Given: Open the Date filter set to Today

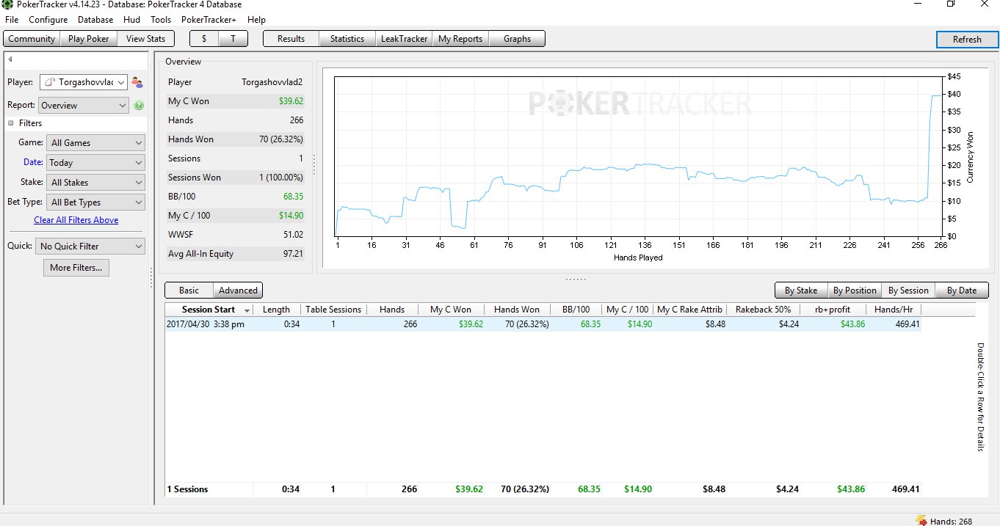Looking at the screenshot, I should 95,163.
